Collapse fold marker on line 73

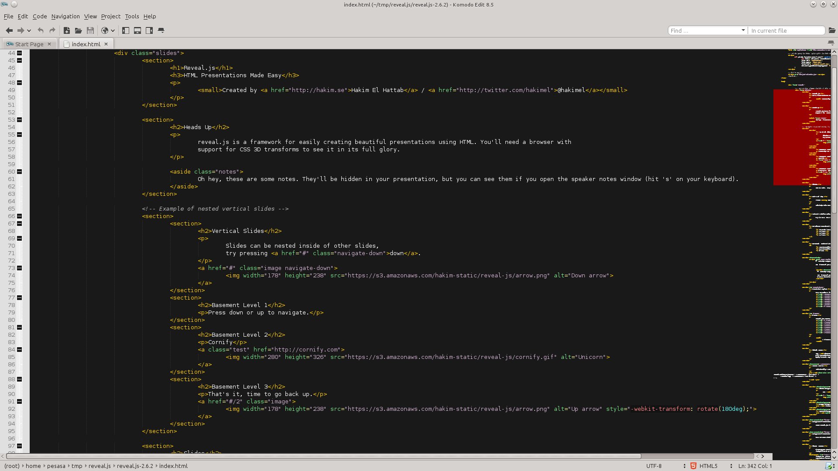20,268
